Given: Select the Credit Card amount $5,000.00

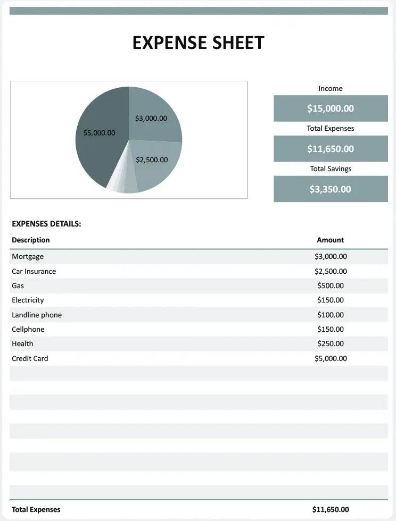Looking at the screenshot, I should point(331,358).
